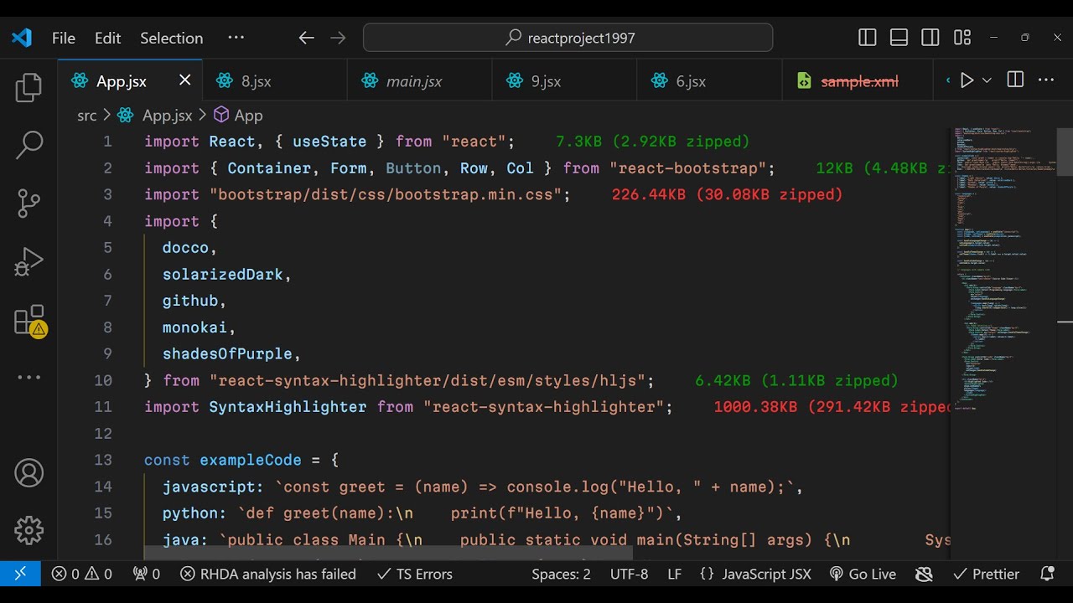
Task: Open notifications bell icon
Action: tap(1047, 574)
